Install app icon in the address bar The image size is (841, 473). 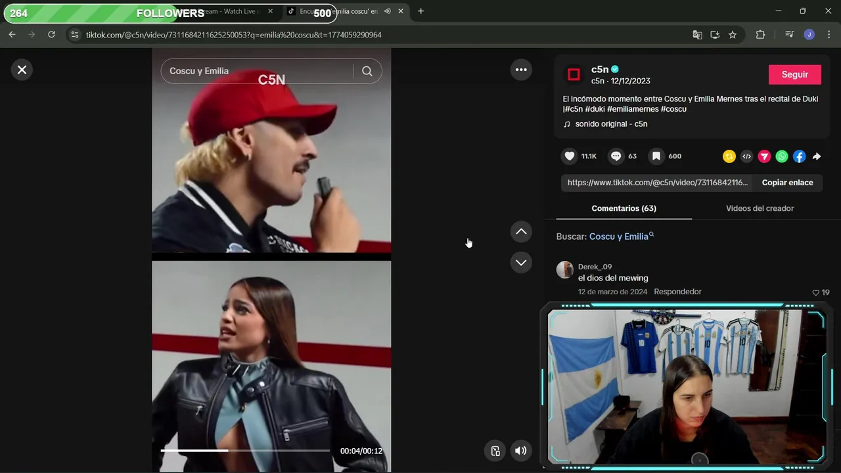point(715,35)
